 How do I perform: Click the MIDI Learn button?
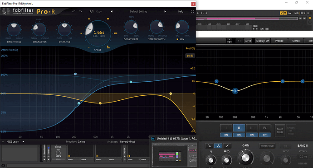click(13, 141)
